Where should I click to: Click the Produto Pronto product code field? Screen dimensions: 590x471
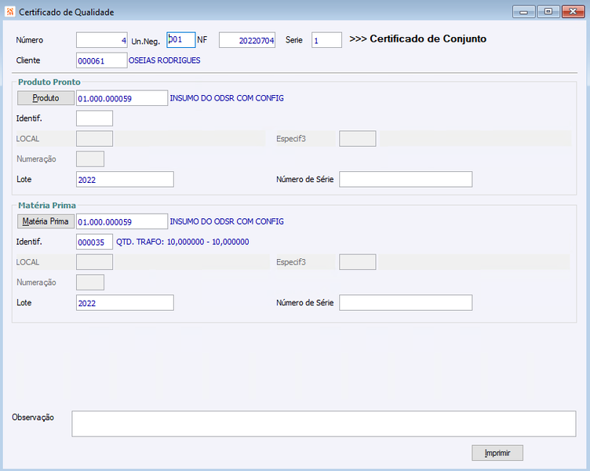tap(122, 98)
